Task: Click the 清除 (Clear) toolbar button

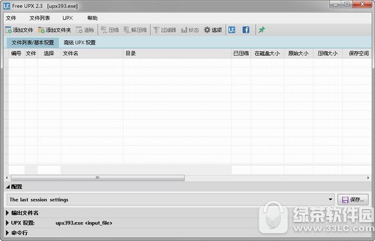Action: click(85, 30)
